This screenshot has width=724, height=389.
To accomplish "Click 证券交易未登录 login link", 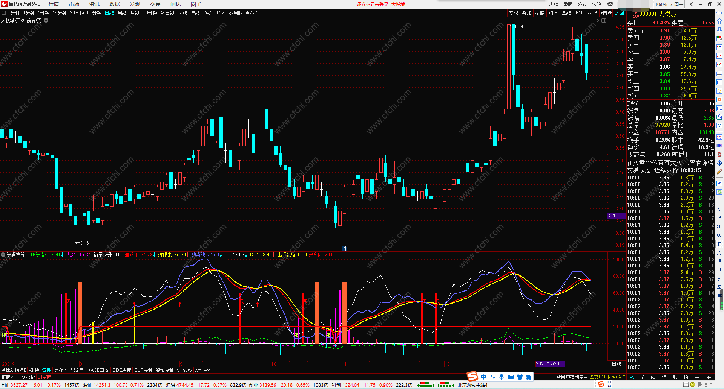I will [x=373, y=4].
